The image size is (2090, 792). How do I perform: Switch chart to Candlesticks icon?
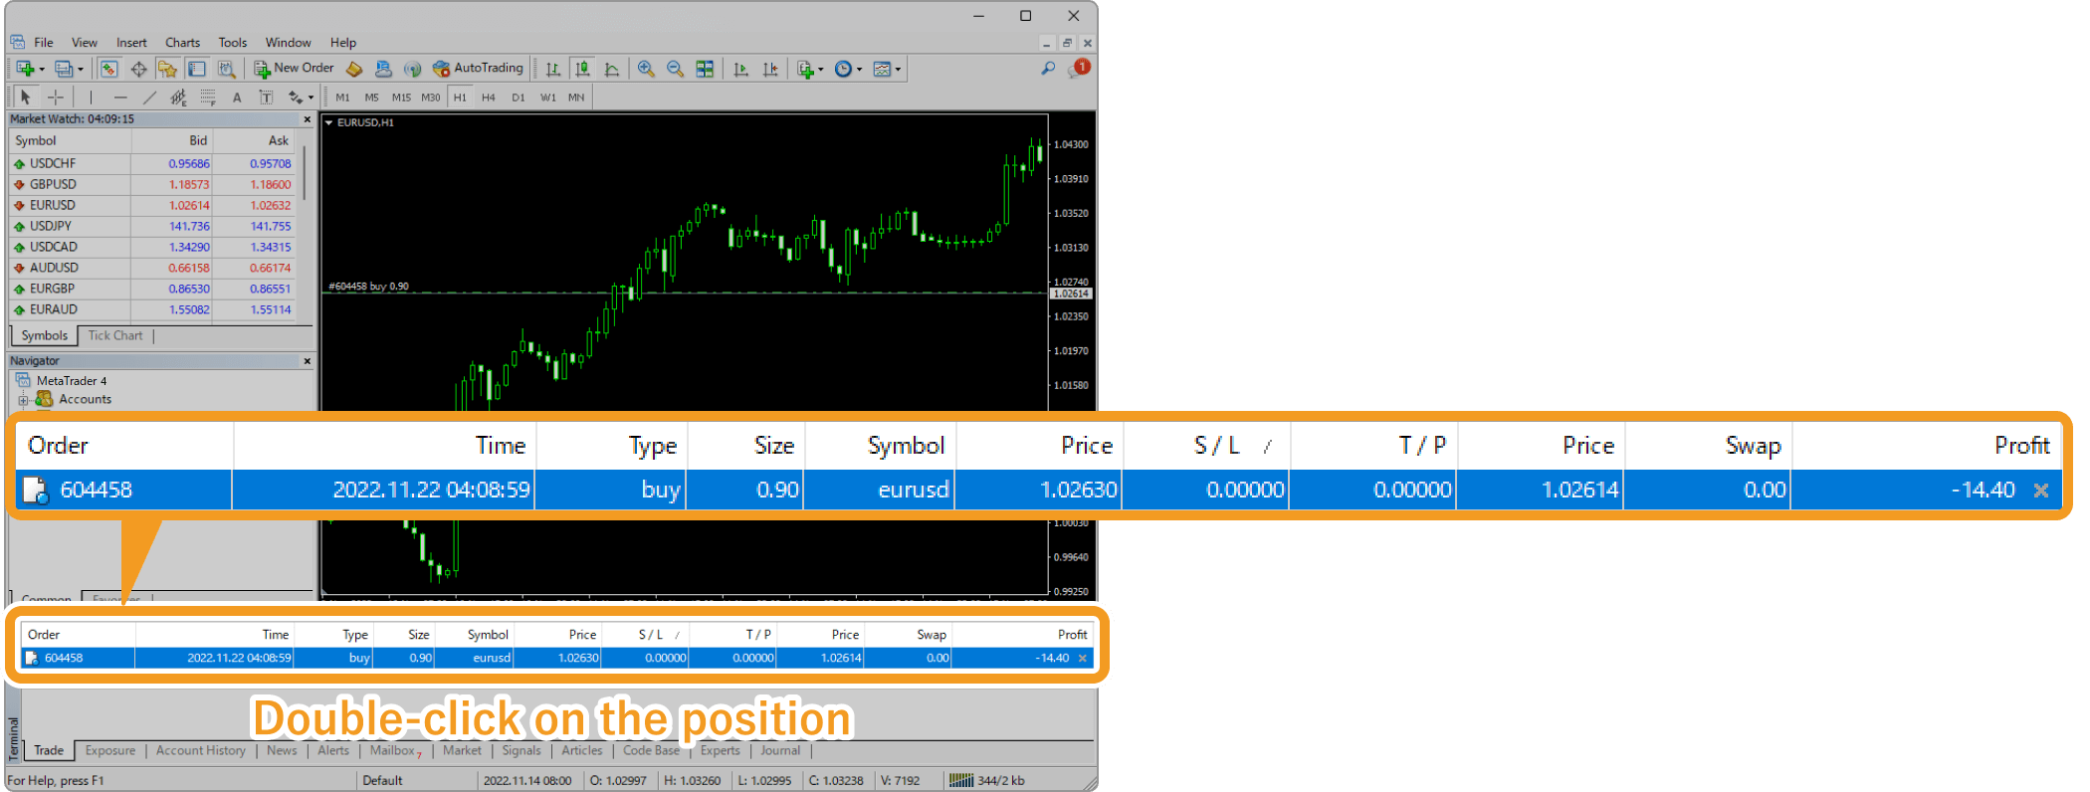point(583,69)
